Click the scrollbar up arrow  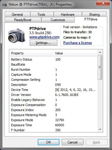click(100, 52)
